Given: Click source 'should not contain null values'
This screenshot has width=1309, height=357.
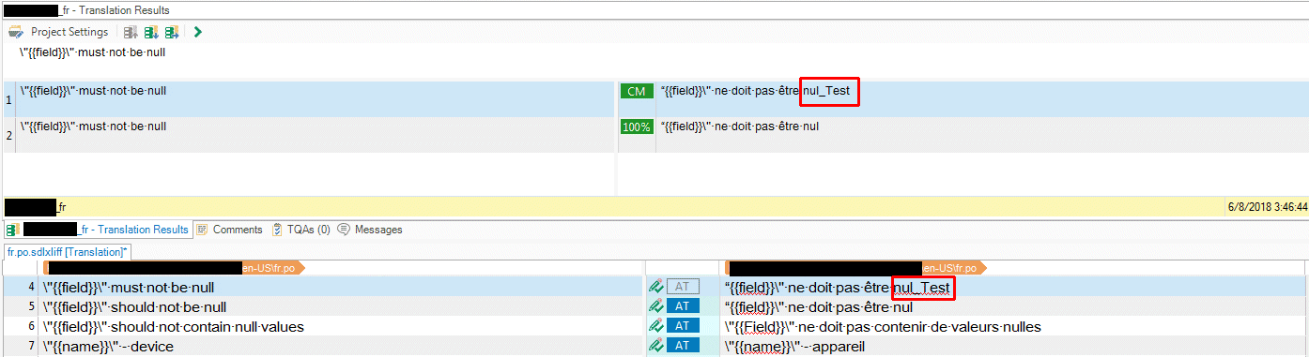Looking at the screenshot, I should (173, 326).
